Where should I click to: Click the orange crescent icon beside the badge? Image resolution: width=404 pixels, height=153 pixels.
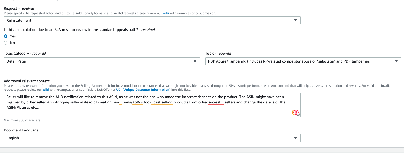coord(293,112)
